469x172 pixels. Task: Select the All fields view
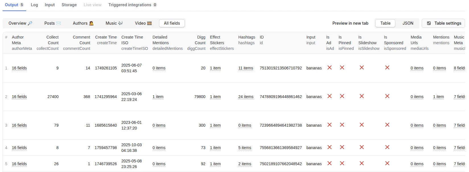click(x=172, y=23)
